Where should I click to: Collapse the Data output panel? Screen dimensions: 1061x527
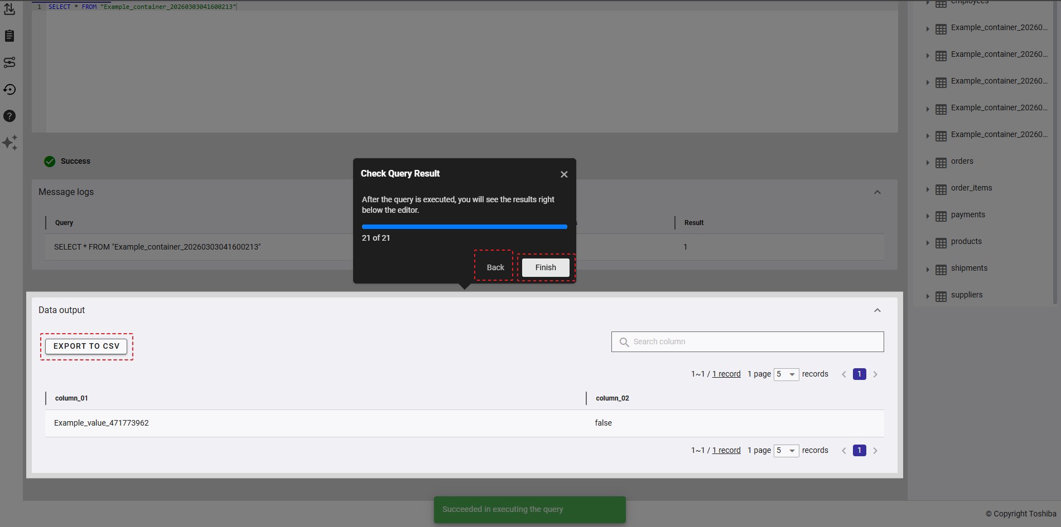click(877, 310)
